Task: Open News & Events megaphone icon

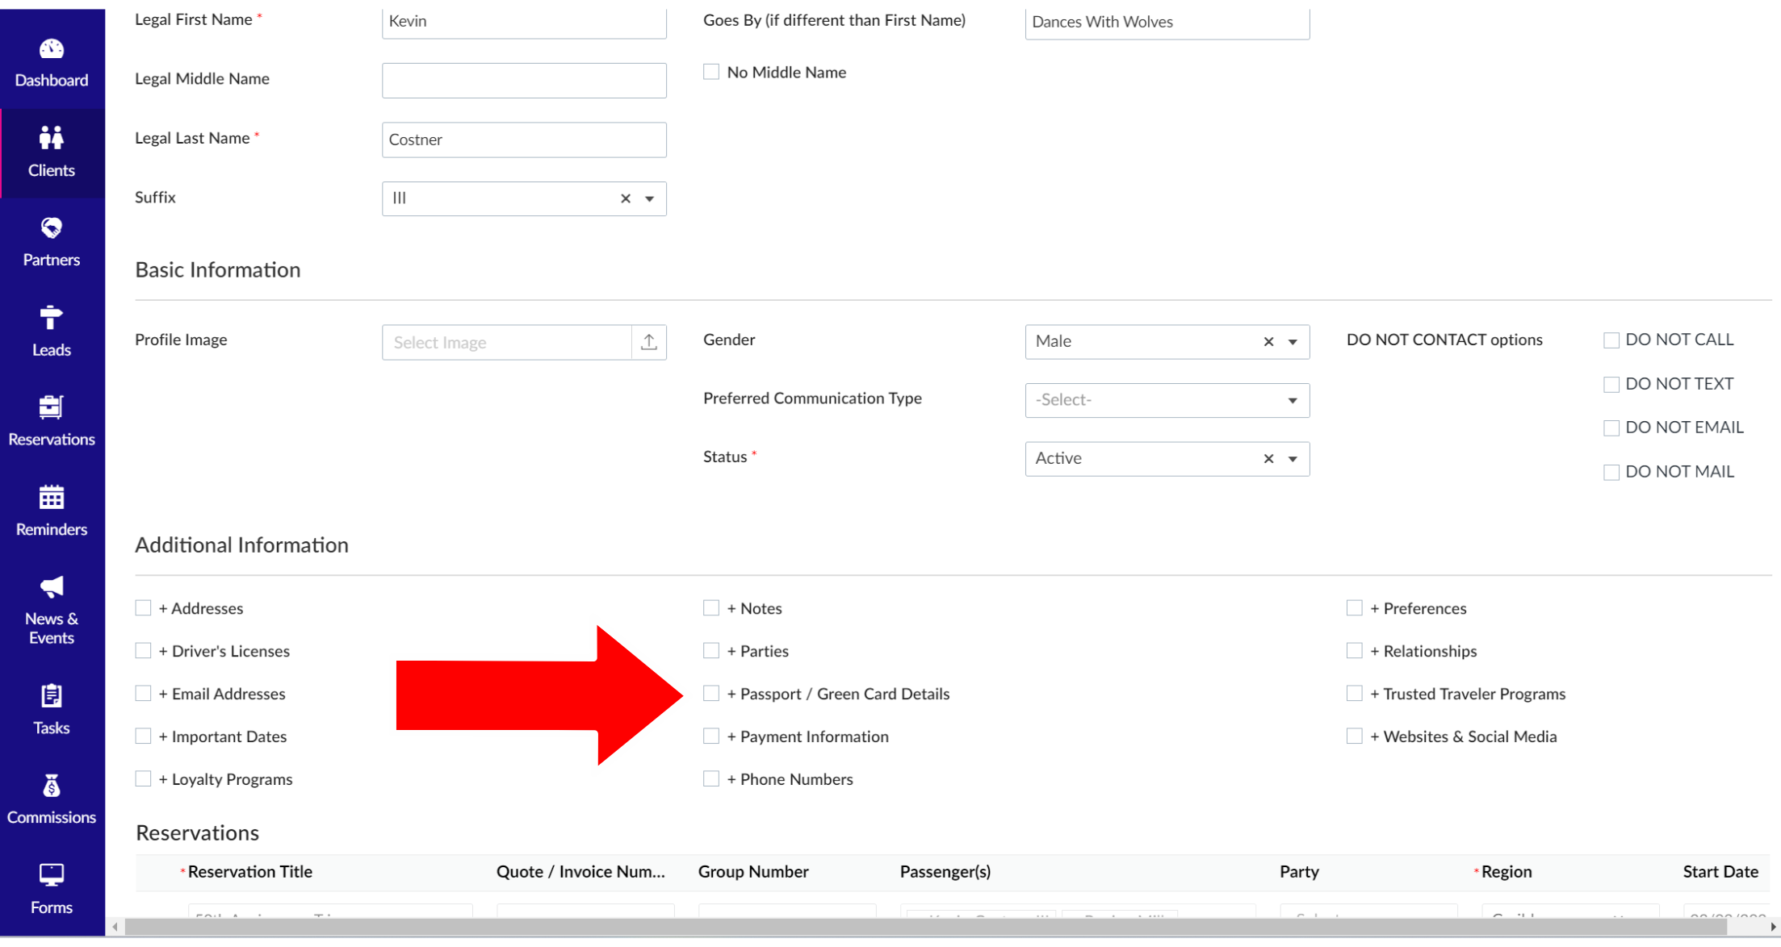Action: click(x=51, y=586)
